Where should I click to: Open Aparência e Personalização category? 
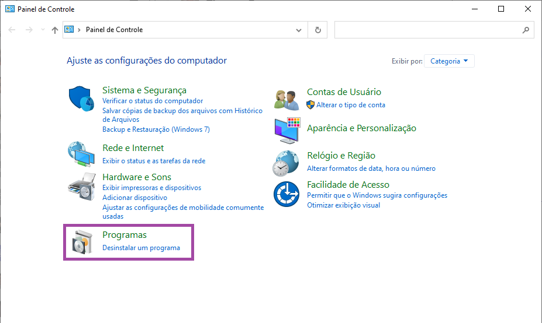361,128
